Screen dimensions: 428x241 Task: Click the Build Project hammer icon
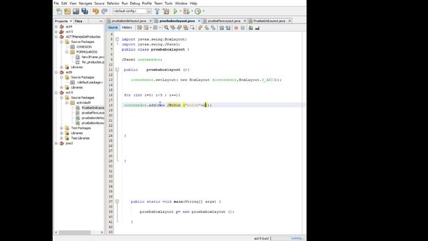point(157,11)
